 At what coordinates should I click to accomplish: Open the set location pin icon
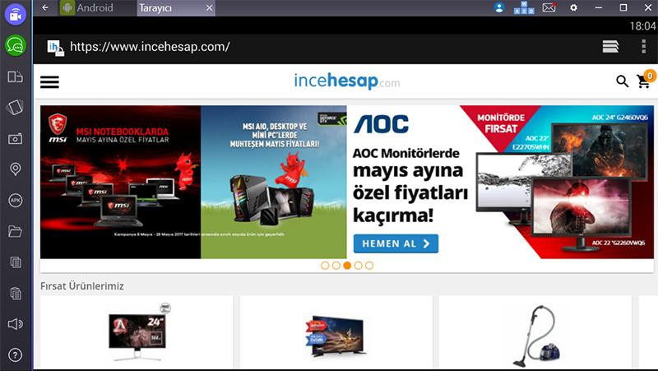pos(15,169)
